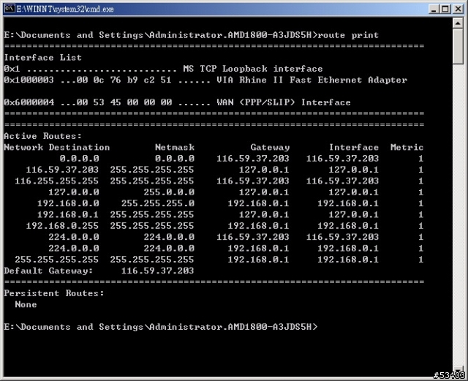This screenshot has width=468, height=381.
Task: Click MAC address 00 0c 76 b9 c2 51
Action: click(124, 80)
